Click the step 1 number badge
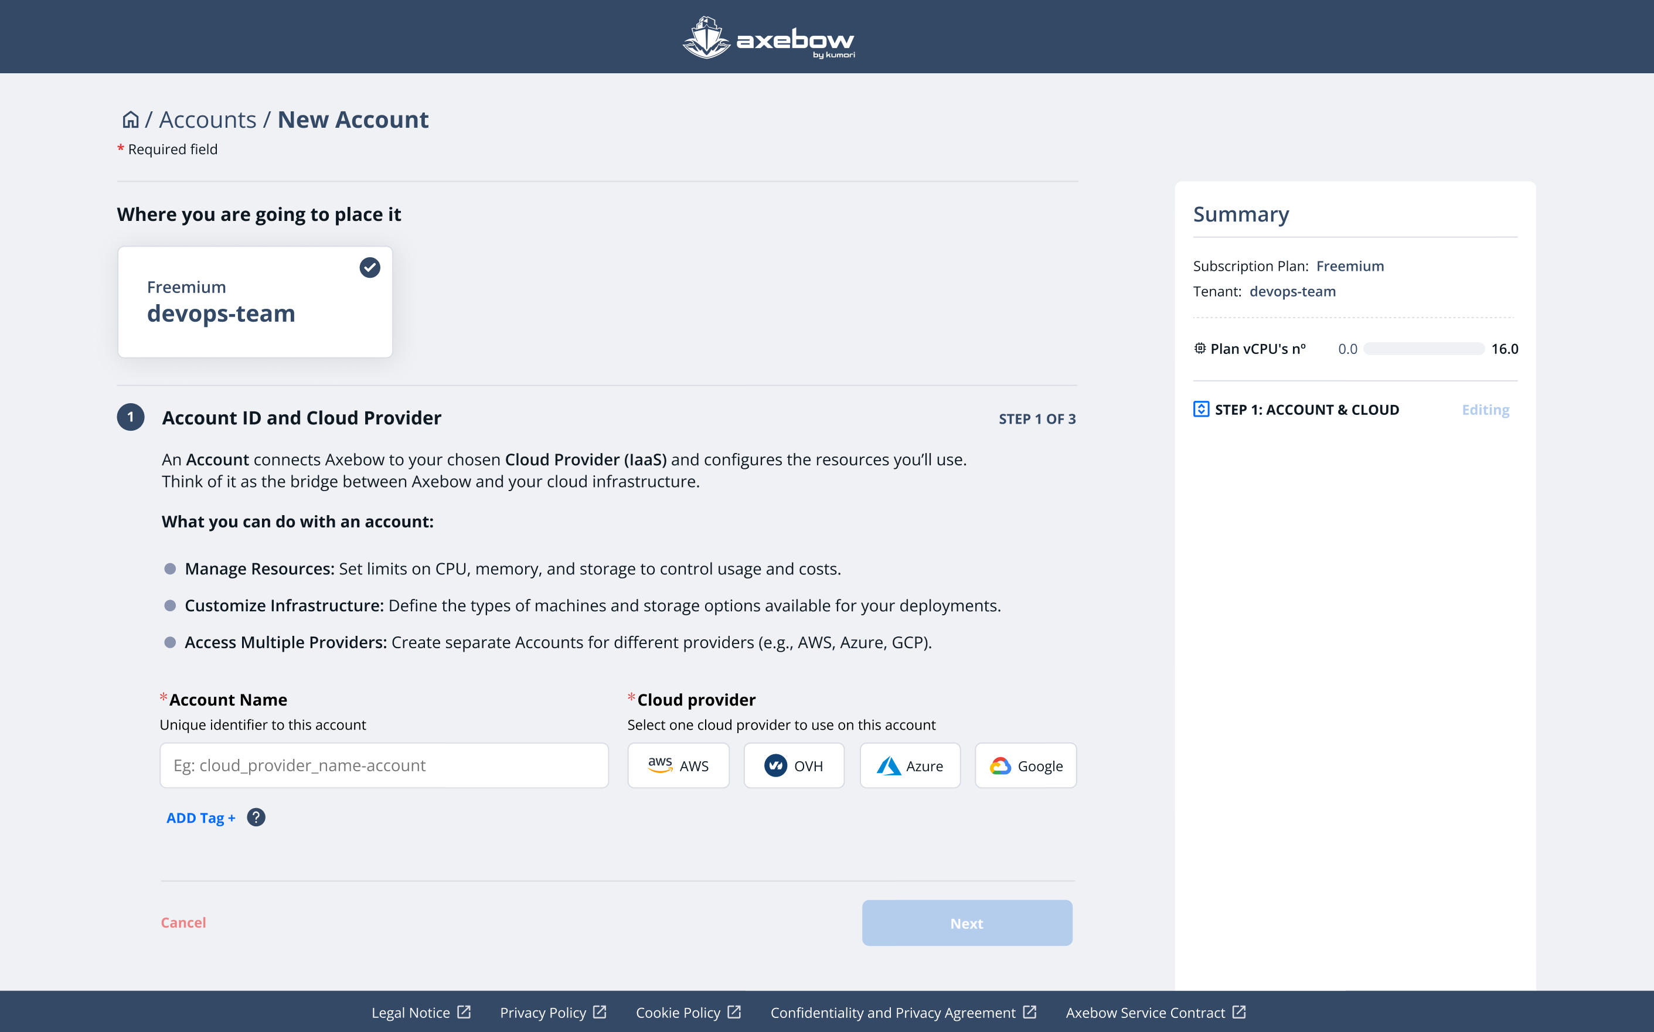 tap(130, 417)
